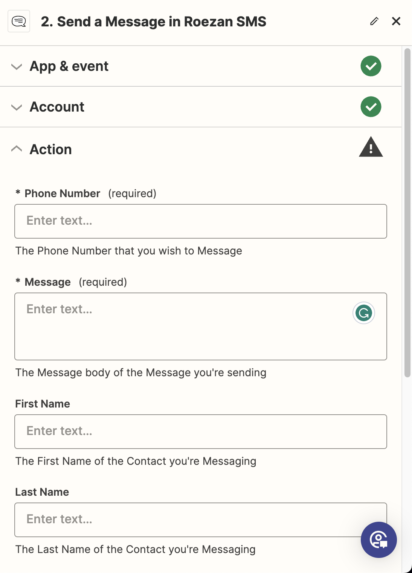The image size is (412, 573).
Task: Open Grammarly icon in Message field
Action: [x=363, y=313]
